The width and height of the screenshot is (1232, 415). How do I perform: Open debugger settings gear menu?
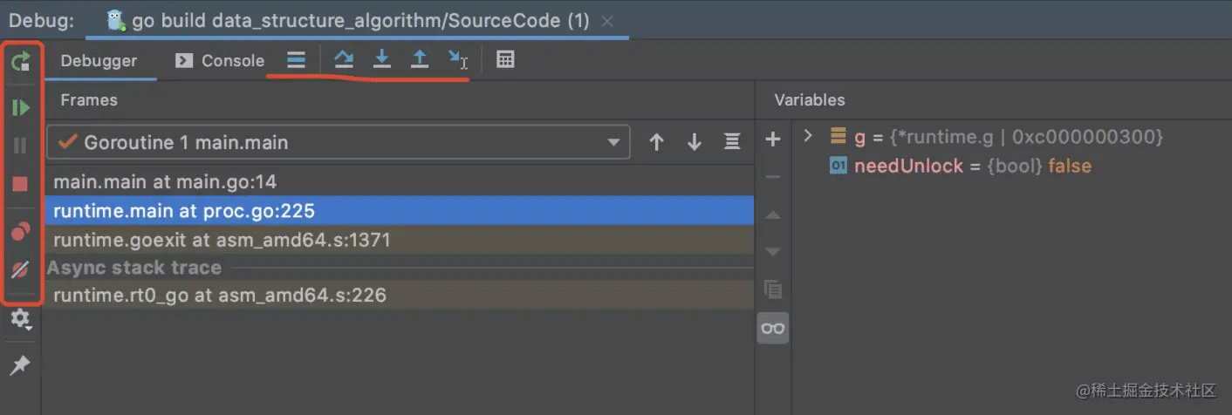[x=20, y=319]
